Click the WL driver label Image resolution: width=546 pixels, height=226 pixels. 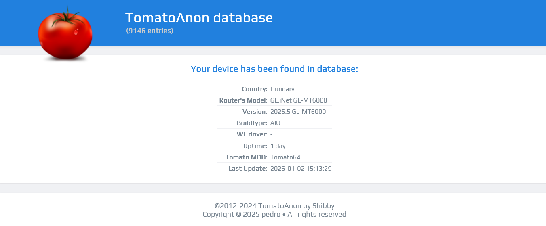pos(252,134)
